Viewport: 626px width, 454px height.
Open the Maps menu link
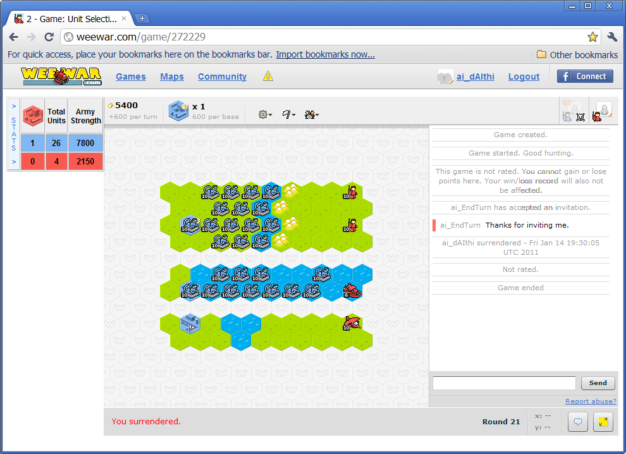point(172,77)
